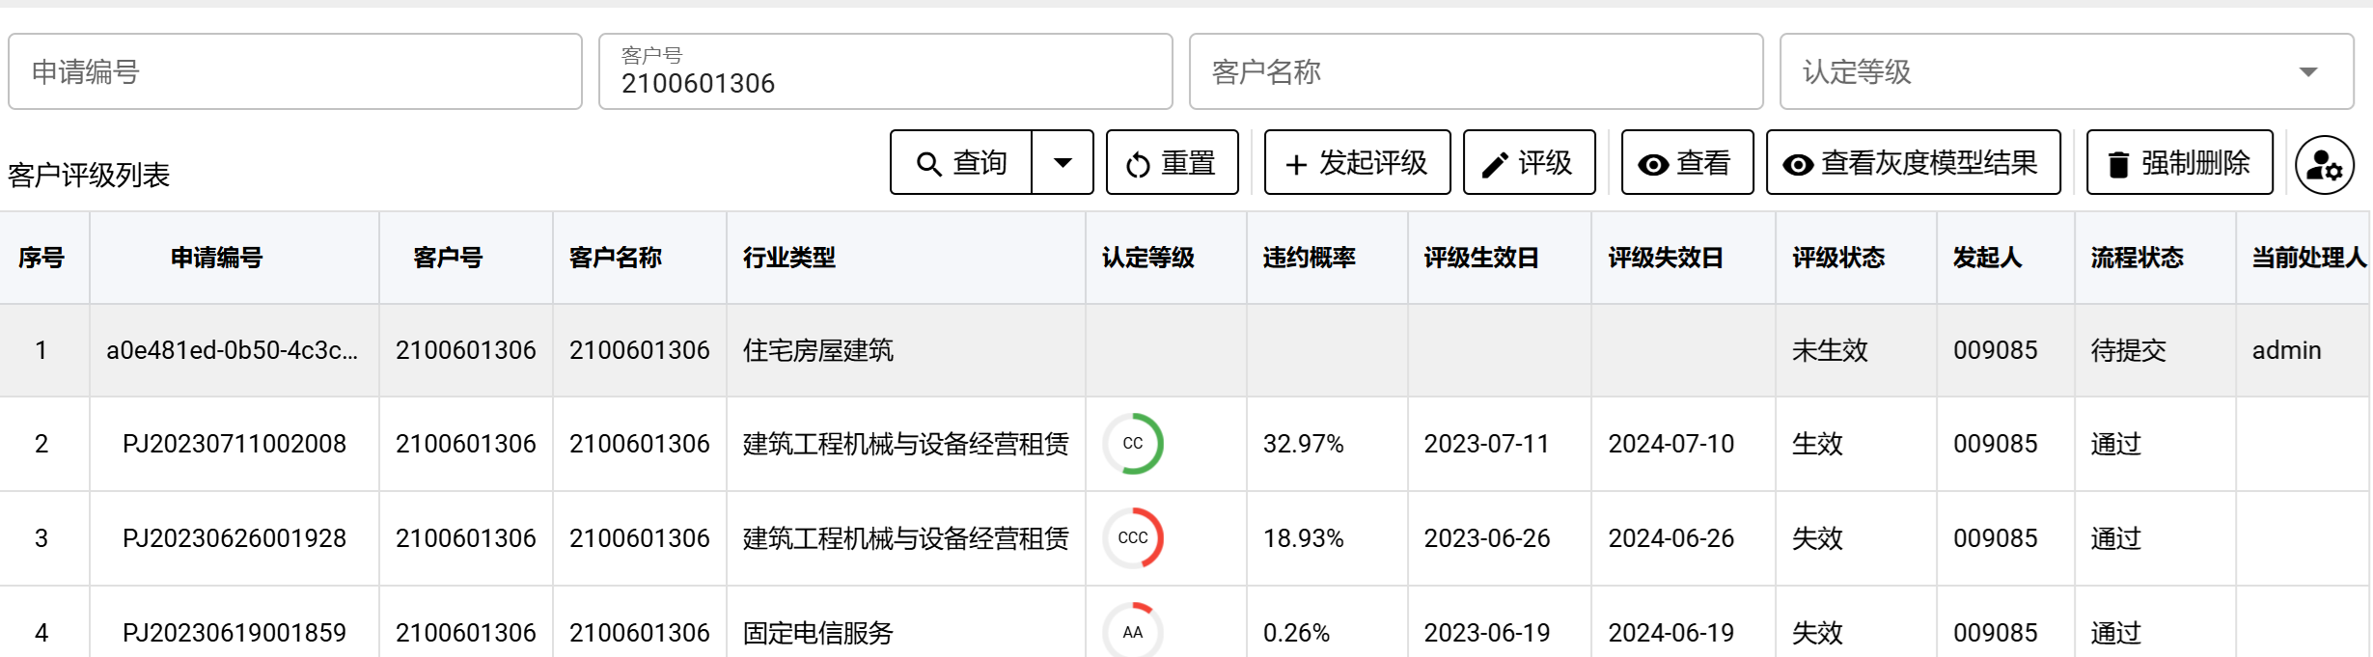
Task: Click the 重置 reset button
Action: point(1172,163)
